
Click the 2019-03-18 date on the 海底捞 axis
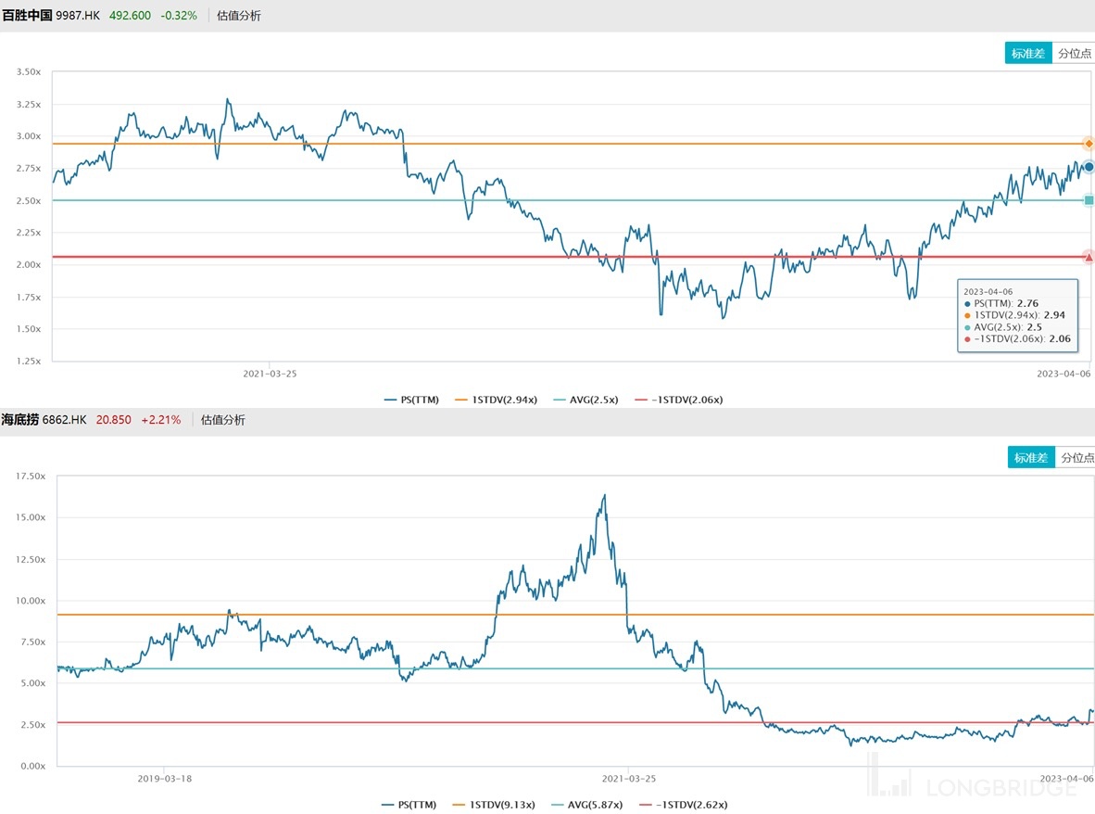pos(164,779)
